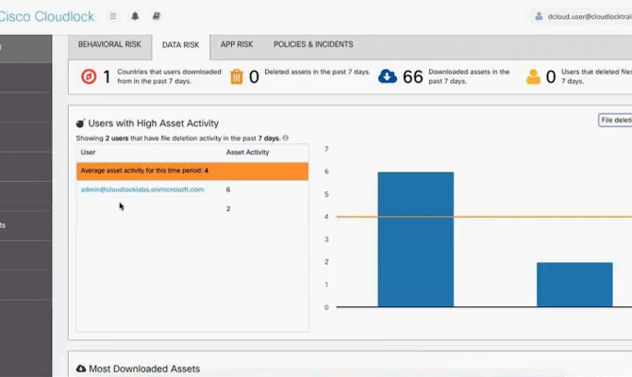Click the orange average line in chart

tap(484, 217)
